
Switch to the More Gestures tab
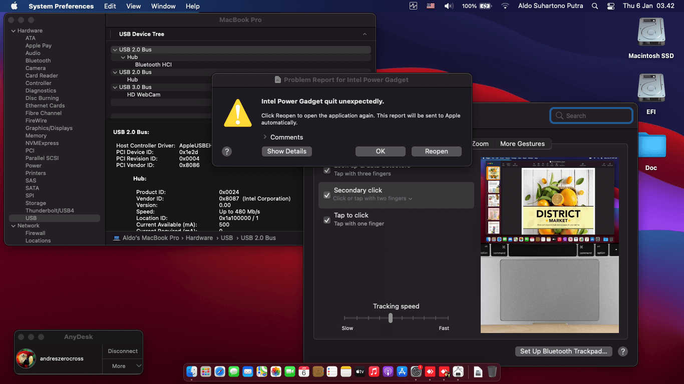pos(523,143)
